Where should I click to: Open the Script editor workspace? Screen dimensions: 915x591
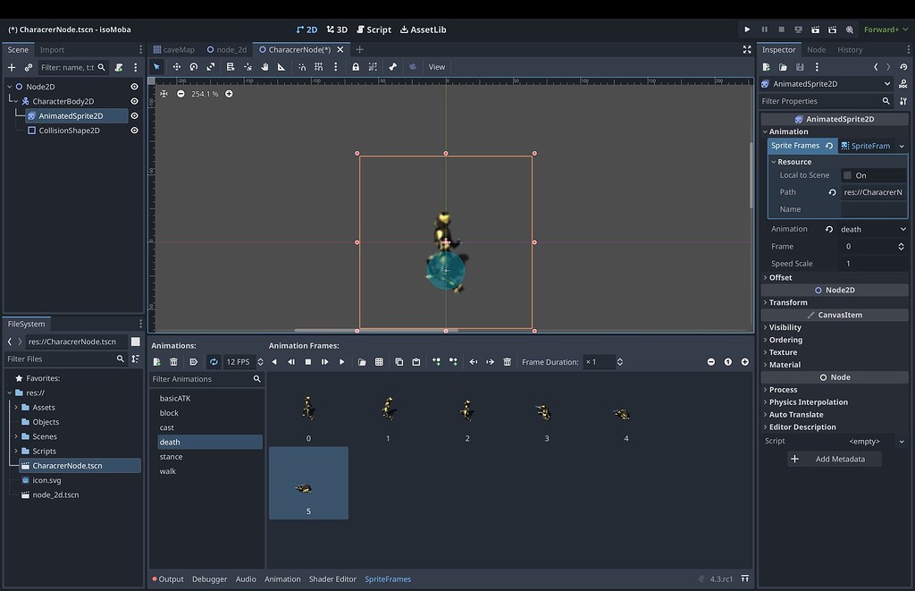[x=374, y=29]
